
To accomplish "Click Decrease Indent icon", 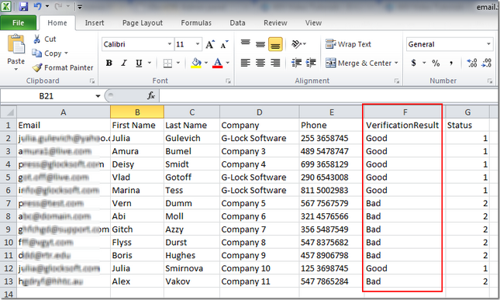I will [297, 63].
